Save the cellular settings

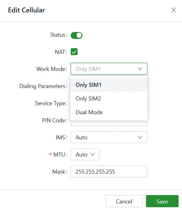[x=162, y=201]
